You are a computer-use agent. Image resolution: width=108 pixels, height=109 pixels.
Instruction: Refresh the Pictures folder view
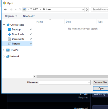click(x=87, y=10)
